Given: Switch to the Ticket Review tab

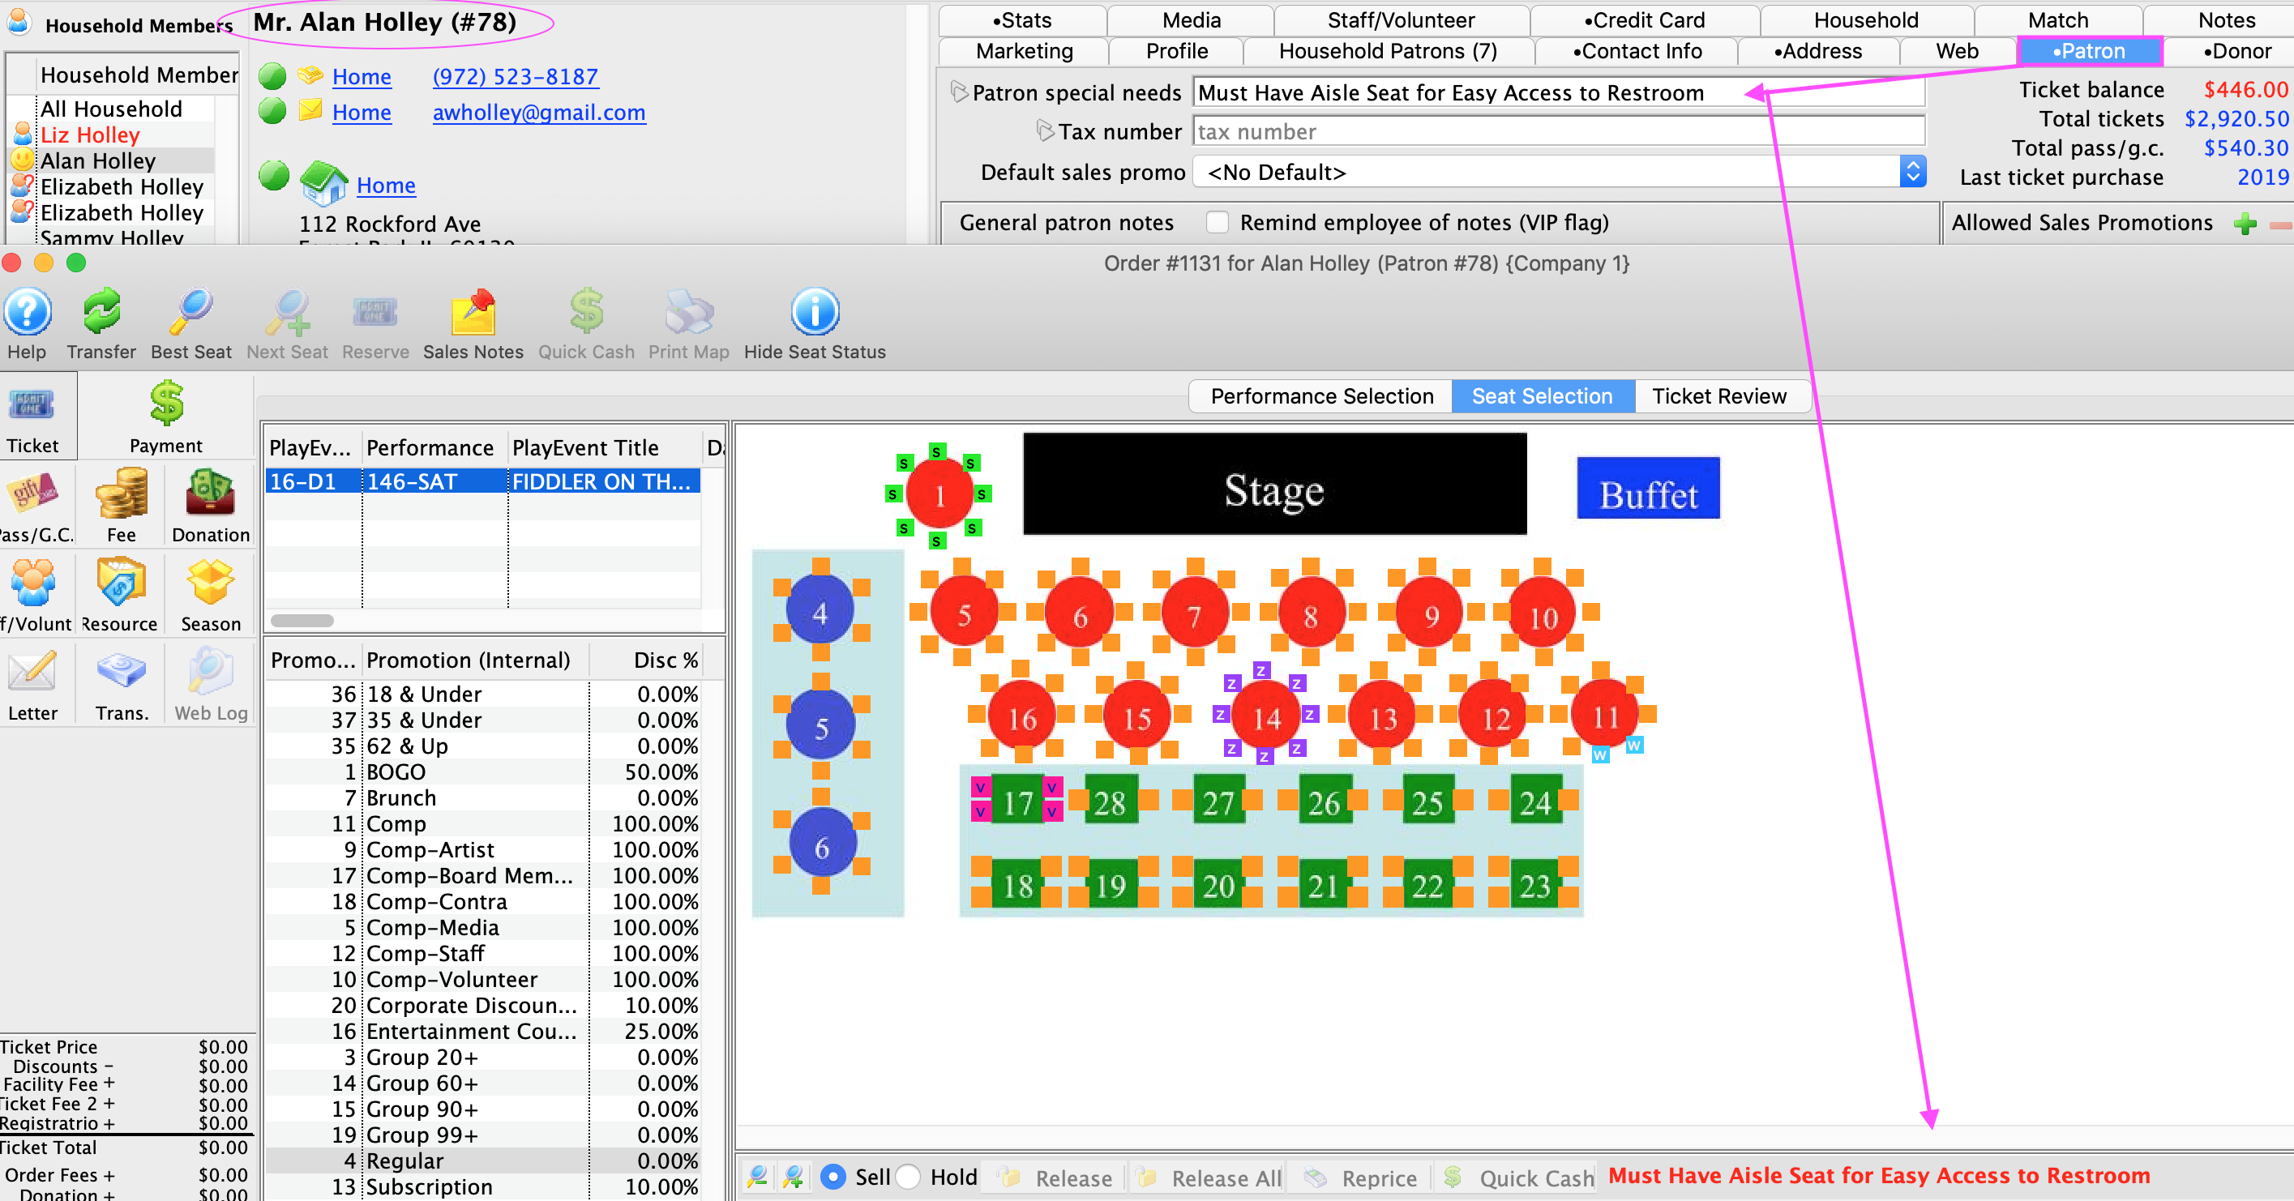Looking at the screenshot, I should 1718,396.
